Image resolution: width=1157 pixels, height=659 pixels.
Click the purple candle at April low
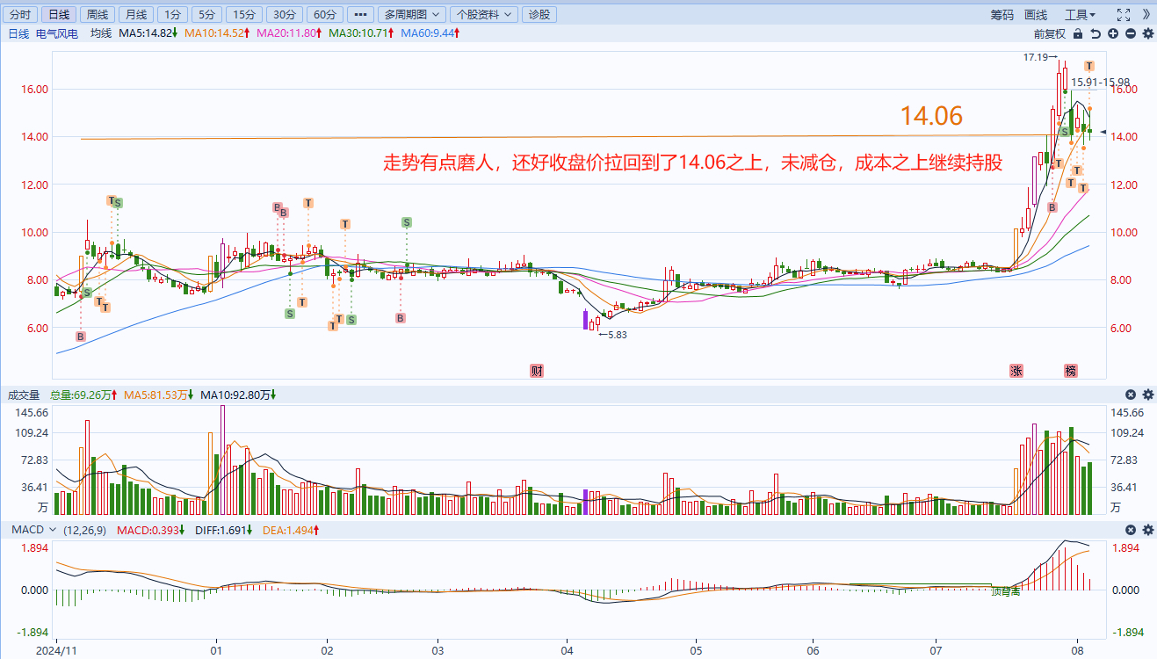[586, 319]
